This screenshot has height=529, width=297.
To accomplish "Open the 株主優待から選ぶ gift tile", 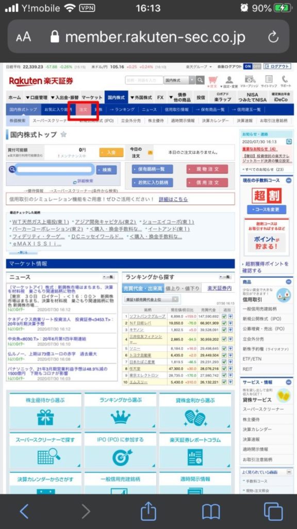I will (x=45, y=411).
